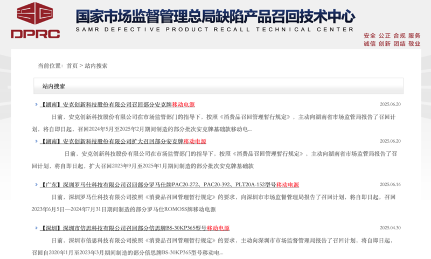Image resolution: width=431 pixels, height=259 pixels.
Task: Click summary mentioning 扩大召回2023年9月至2025年1月
Action: (x=214, y=160)
